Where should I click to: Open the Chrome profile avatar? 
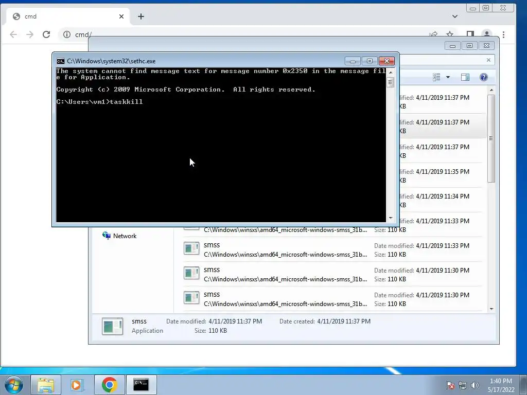(487, 33)
